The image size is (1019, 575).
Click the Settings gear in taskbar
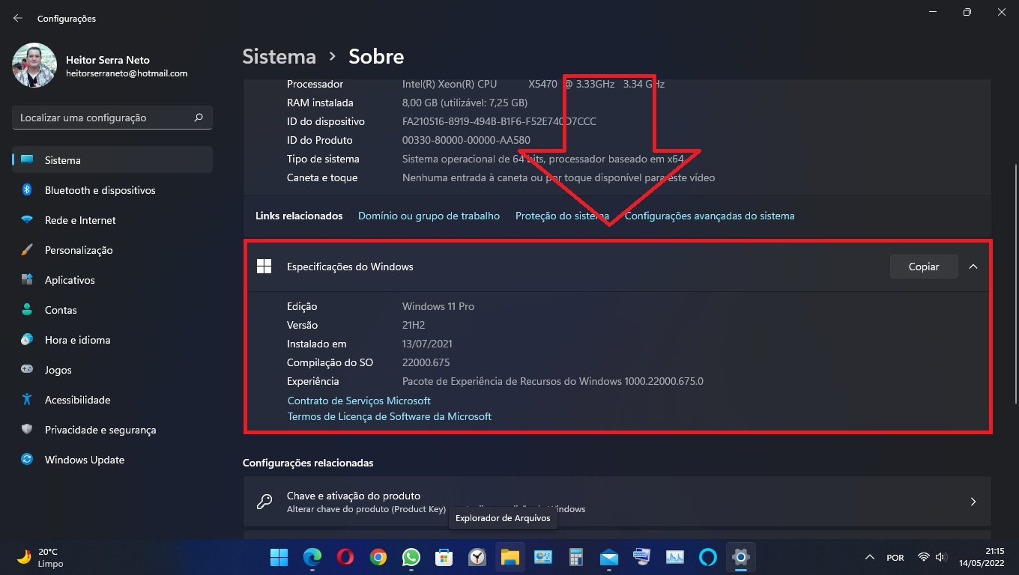[x=741, y=557]
